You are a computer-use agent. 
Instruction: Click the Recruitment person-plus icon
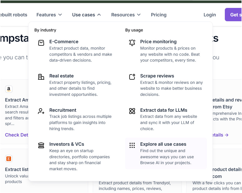point(41,111)
